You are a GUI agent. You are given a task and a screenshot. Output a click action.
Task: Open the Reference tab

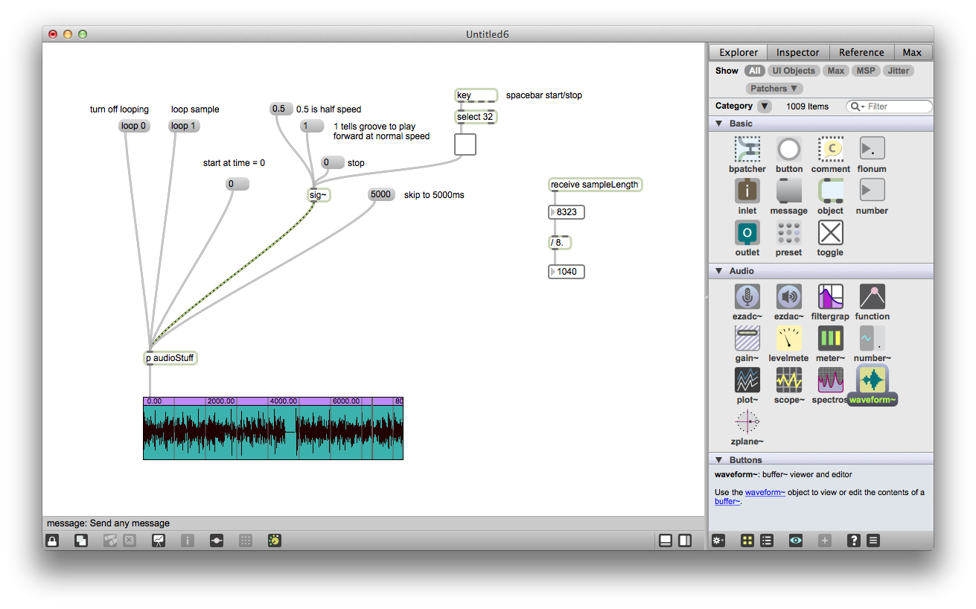tap(861, 52)
